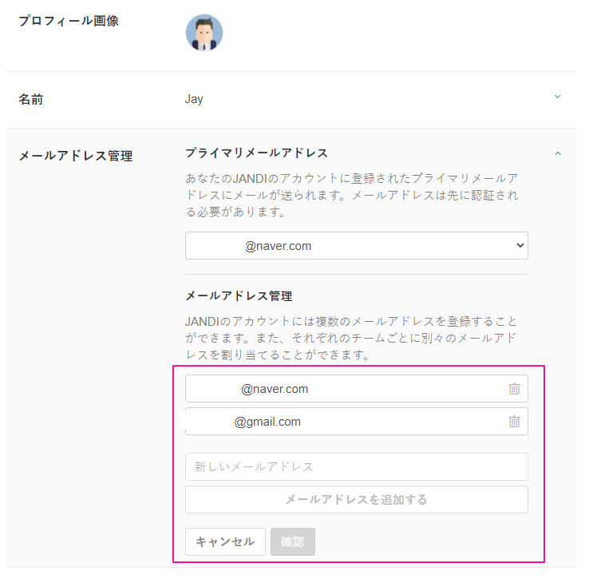The image size is (589, 579).
Task: Click the プロフィール画像 label
Action: pyautogui.click(x=69, y=22)
